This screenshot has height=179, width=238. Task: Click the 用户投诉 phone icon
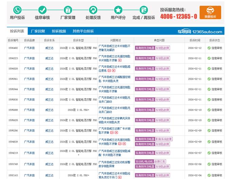pos(17,10)
